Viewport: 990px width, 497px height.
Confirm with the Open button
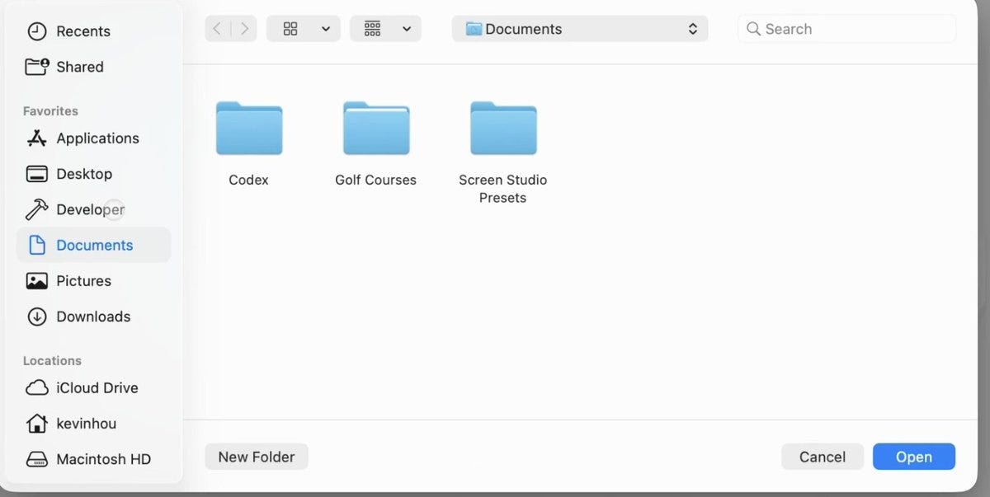(914, 457)
